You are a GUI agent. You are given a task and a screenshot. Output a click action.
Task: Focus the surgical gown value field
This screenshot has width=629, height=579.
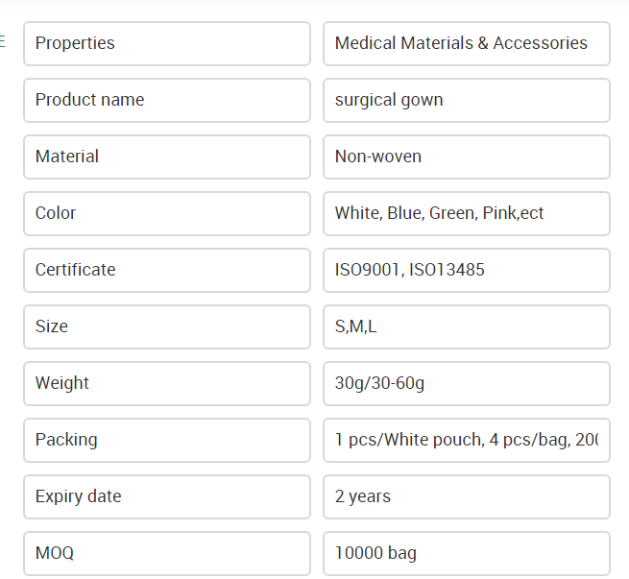467,100
